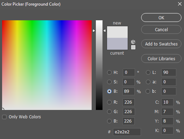
Task: Select the G (green) radio button
Action: [109, 112]
